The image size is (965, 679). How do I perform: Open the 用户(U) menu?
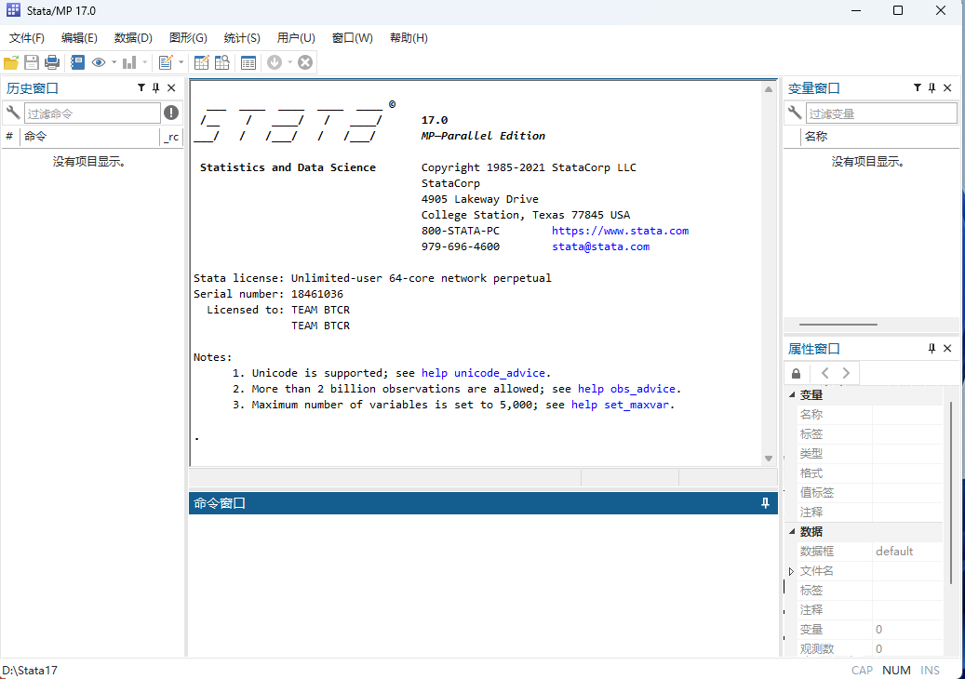[296, 38]
